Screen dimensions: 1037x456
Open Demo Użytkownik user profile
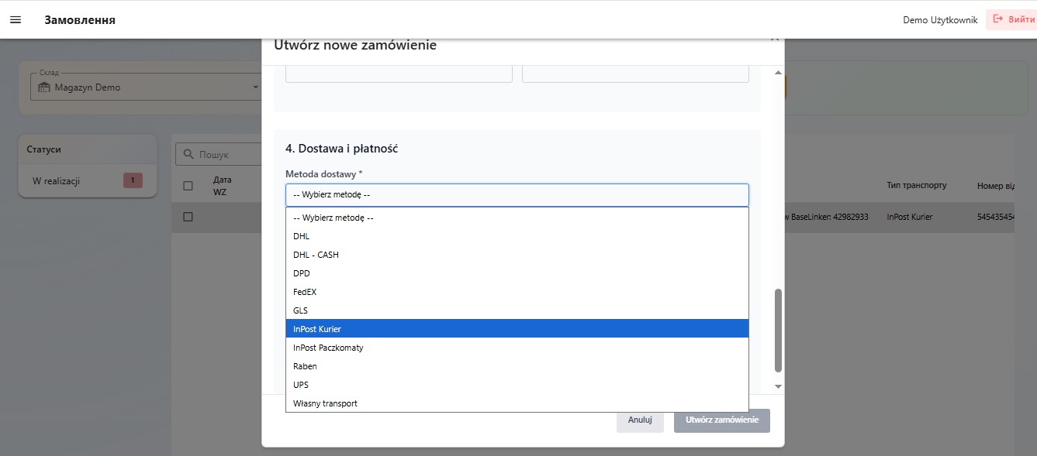point(940,20)
